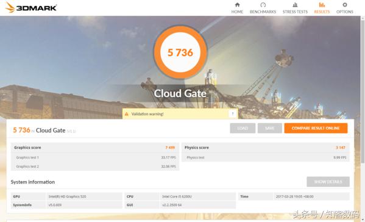Open the Options gear icon

point(345,5)
